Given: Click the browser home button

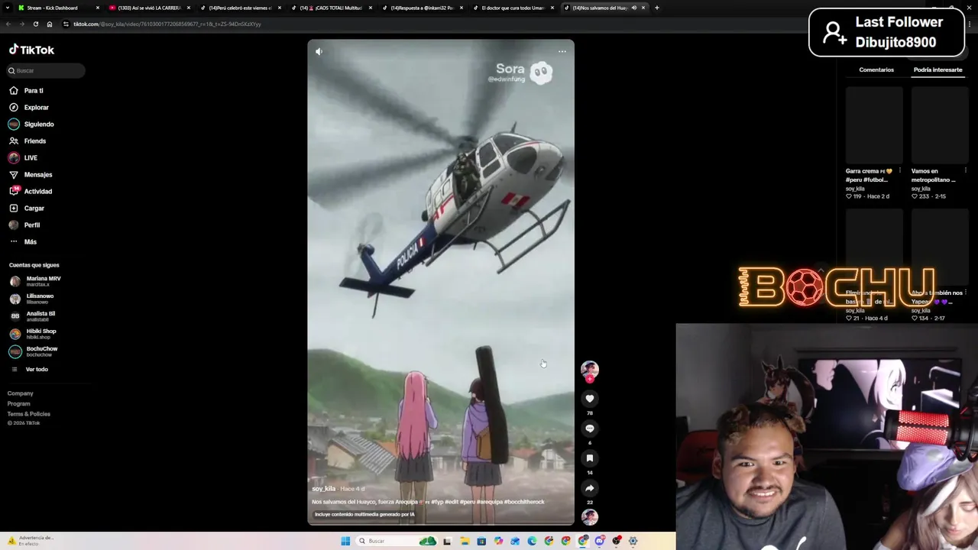Looking at the screenshot, I should [x=50, y=24].
